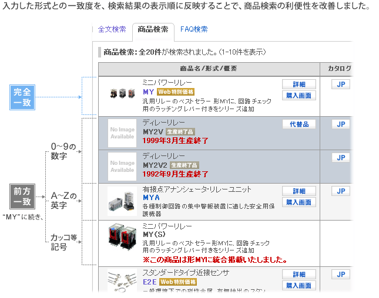379x298 pixels.
Task: Open the E2E product link
Action: 150,282
